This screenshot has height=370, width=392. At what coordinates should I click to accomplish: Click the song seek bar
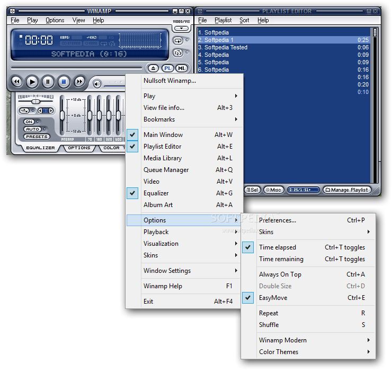(76, 68)
